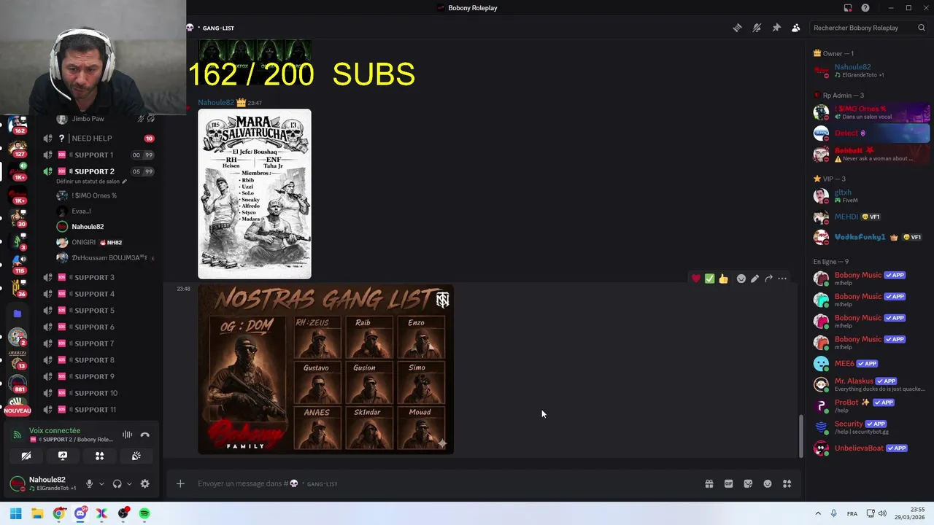Viewport: 934px width, 525px height.
Task: React with the green checkmark emoji
Action: tap(709, 279)
